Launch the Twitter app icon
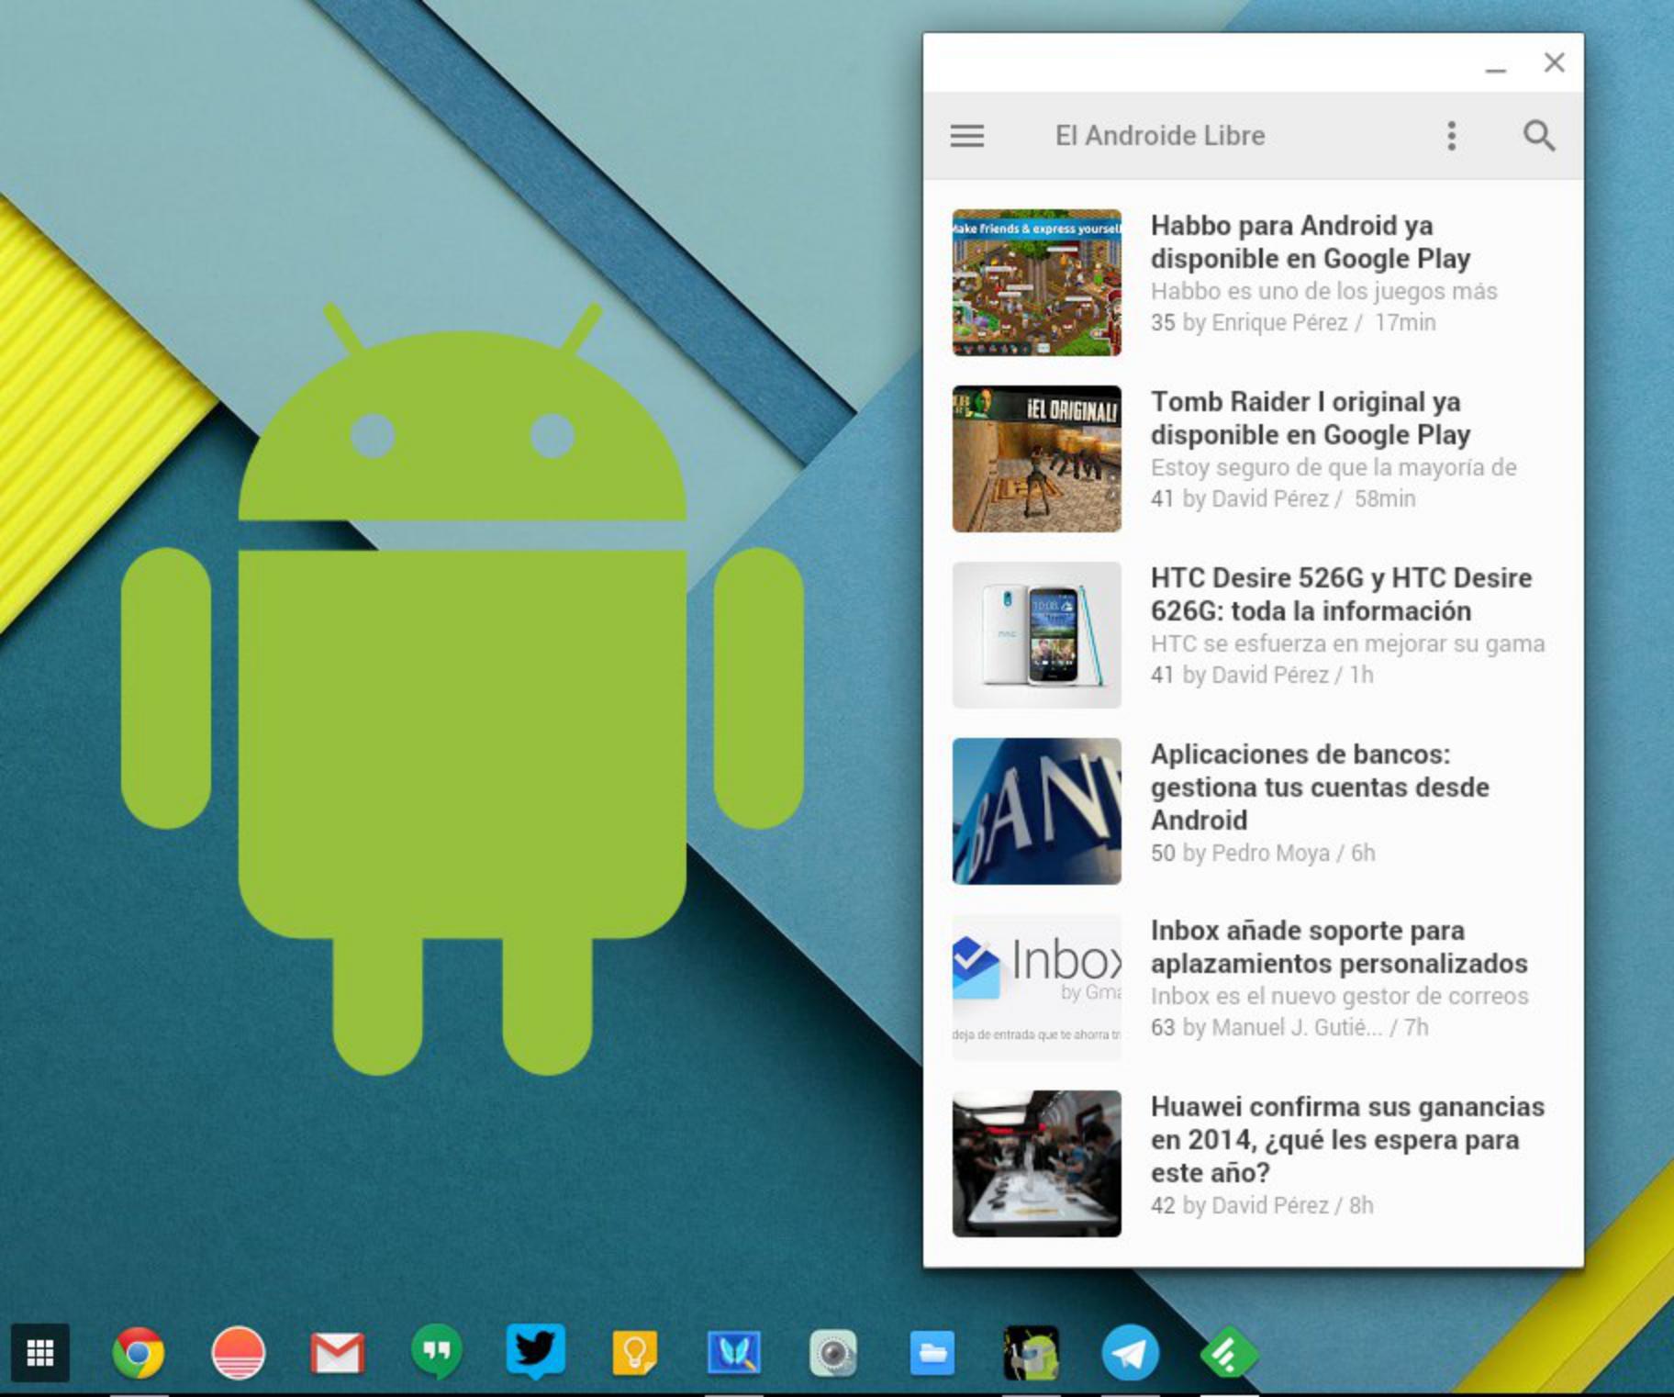This screenshot has height=1397, width=1674. tap(535, 1351)
